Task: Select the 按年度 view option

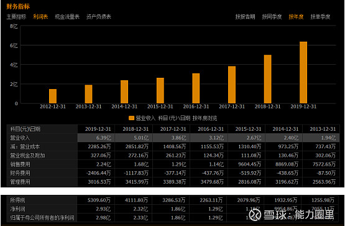Action: point(296,17)
